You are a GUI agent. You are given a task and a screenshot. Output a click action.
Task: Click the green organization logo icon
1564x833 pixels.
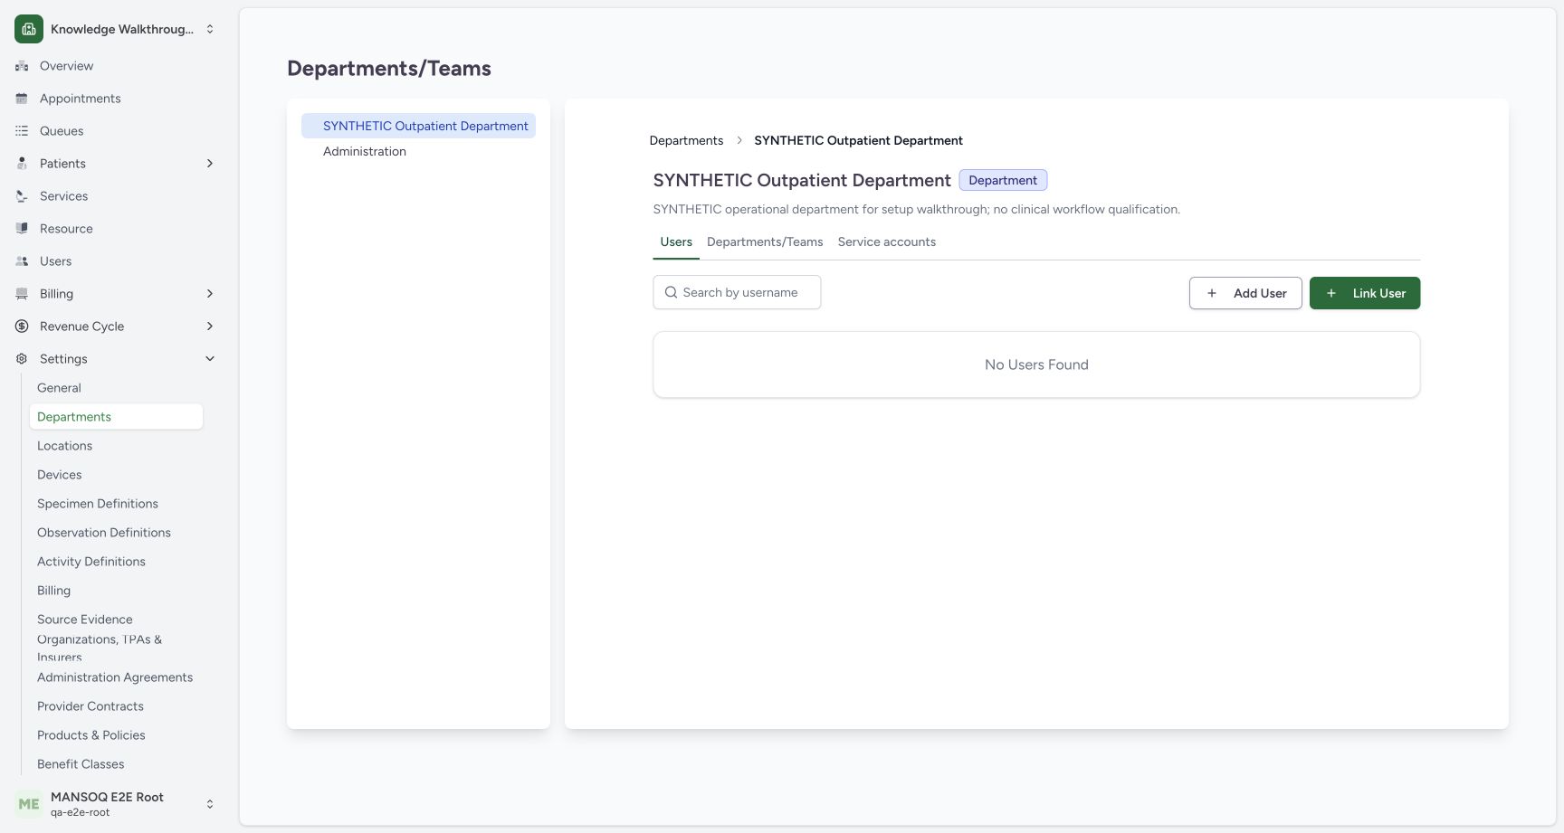coord(29,29)
